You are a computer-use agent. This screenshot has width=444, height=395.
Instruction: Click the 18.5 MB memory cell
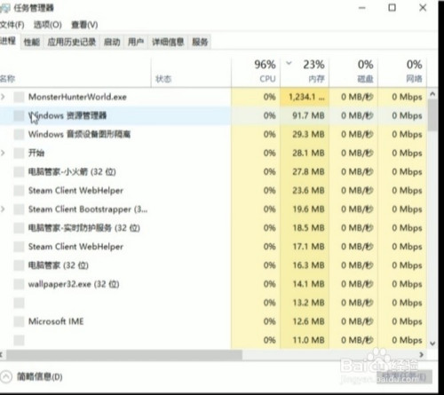(305, 228)
